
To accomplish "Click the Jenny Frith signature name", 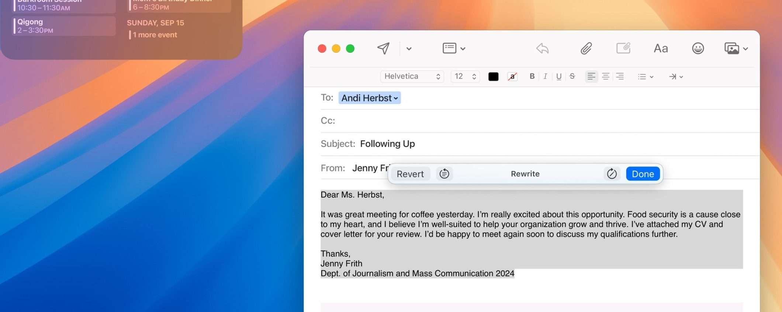I will click(x=341, y=263).
